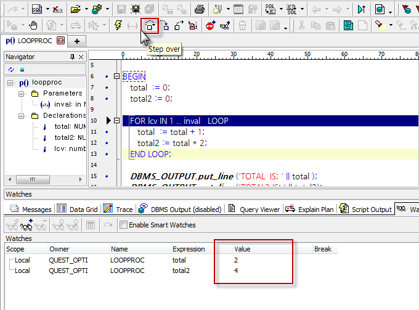The height and width of the screenshot is (310, 419).
Task: Pin the Navigator panel
Action: click(72, 57)
